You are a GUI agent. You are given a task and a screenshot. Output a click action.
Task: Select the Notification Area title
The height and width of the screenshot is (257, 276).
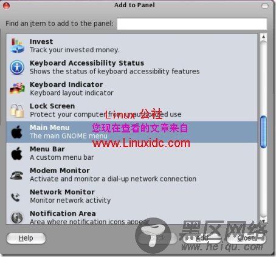63,213
